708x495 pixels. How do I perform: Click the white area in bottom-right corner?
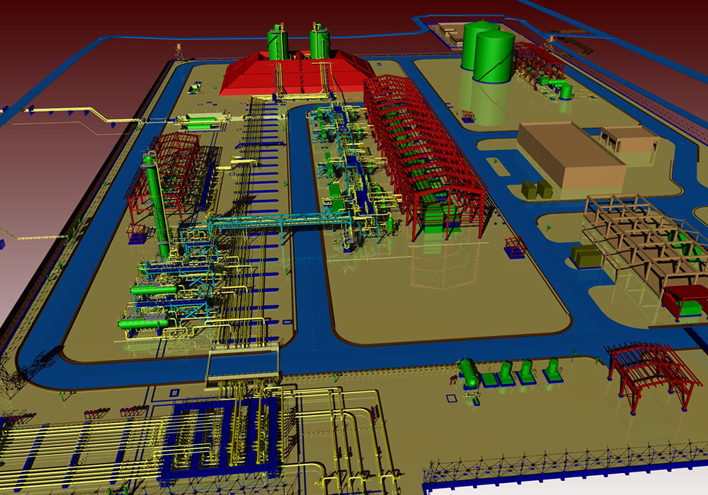pos(566,487)
